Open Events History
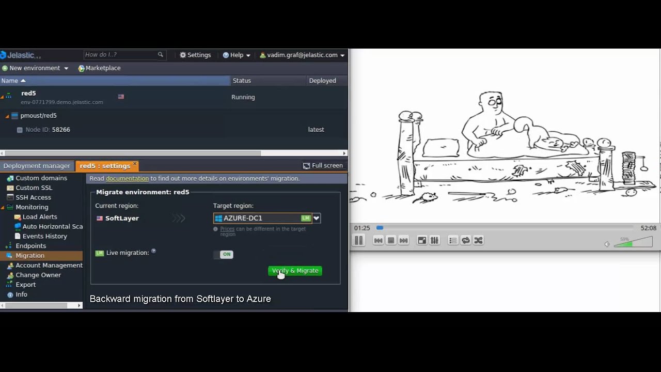The height and width of the screenshot is (372, 661). tap(45, 236)
